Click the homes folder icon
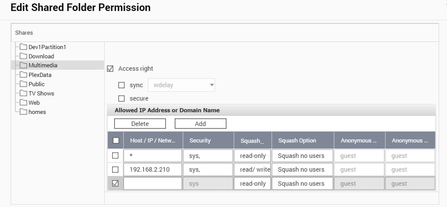Image resolution: width=447 pixels, height=207 pixels. [23, 112]
